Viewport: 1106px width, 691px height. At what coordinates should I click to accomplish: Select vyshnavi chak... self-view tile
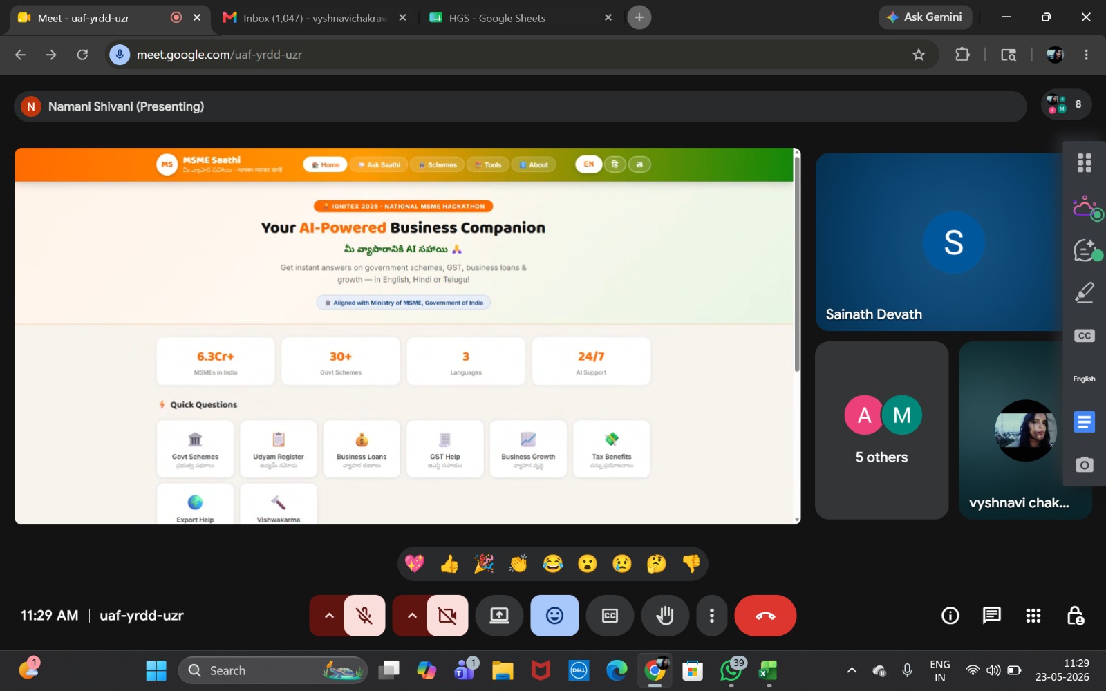pyautogui.click(x=1026, y=430)
